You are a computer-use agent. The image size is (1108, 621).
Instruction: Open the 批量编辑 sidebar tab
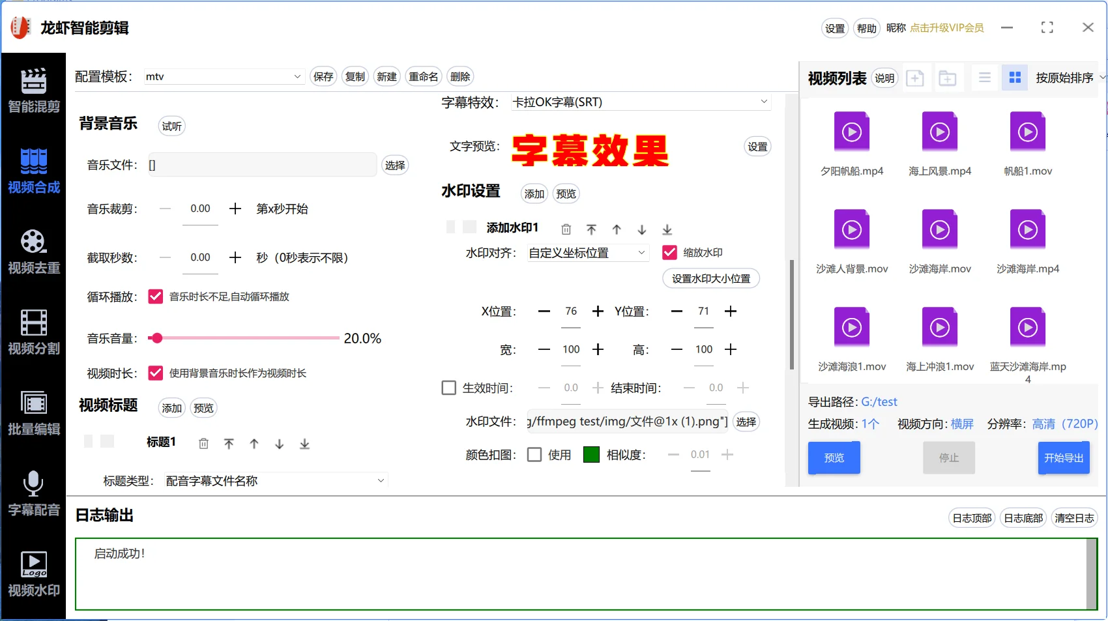tap(33, 413)
